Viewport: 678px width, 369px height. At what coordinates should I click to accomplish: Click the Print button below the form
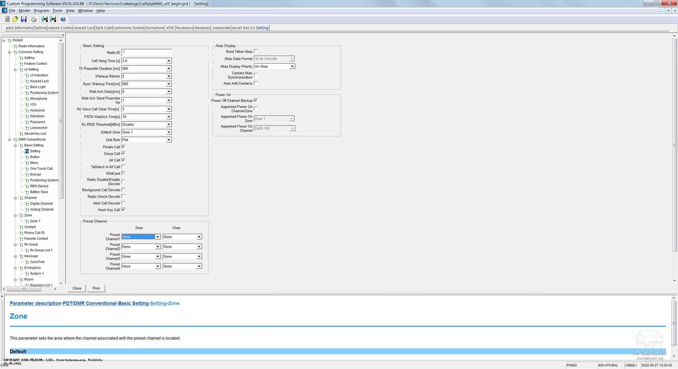click(96, 288)
